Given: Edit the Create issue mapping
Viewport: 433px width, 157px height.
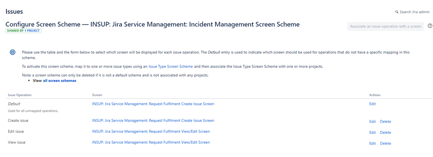Looking at the screenshot, I should click(x=372, y=122).
